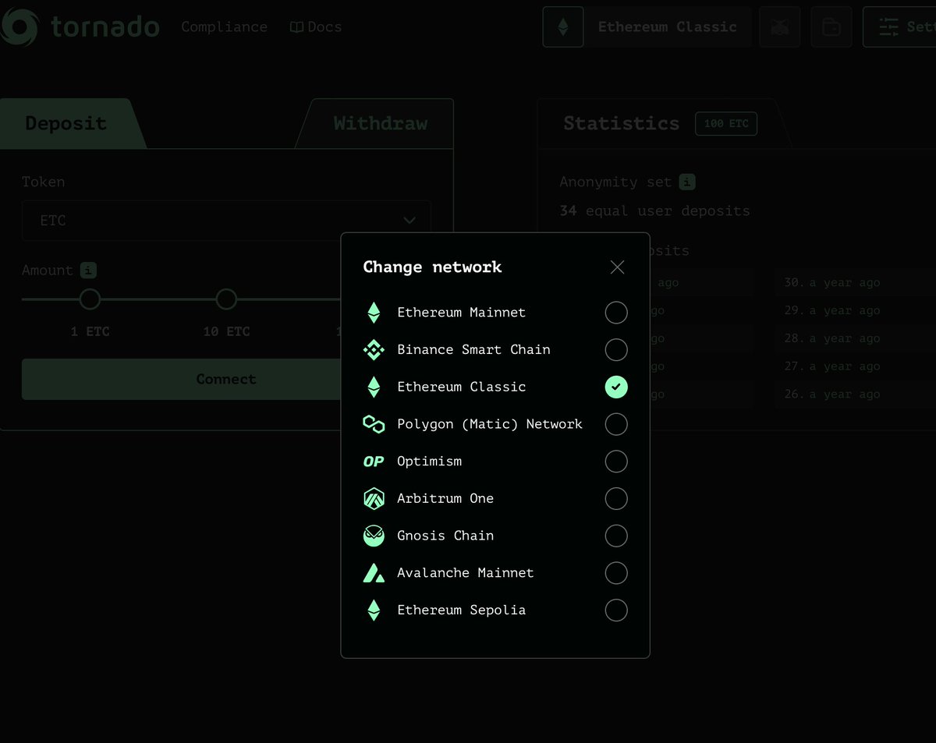Click the '10 ETC' amount label
Screen dimensions: 936x743
click(226, 332)
